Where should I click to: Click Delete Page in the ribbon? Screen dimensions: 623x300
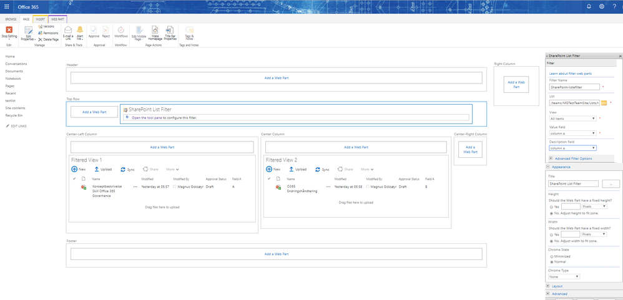click(48, 39)
